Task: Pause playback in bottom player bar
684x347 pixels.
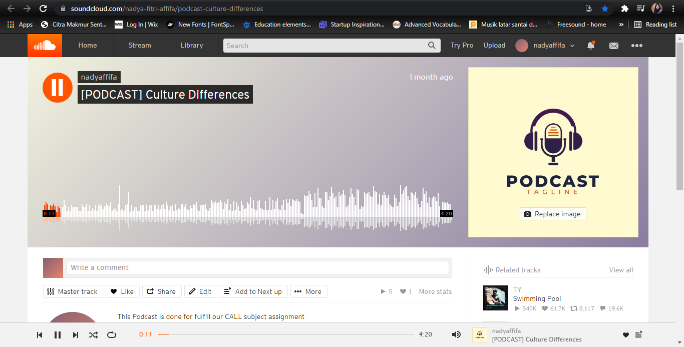Action: (x=58, y=335)
